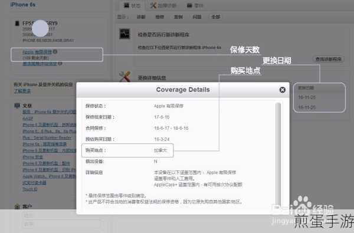The image size is (354, 233).
Task: Switch to the 故障诊断 tab
Action: pyautogui.click(x=163, y=6)
